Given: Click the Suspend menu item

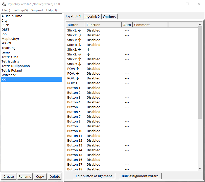Looking at the screenshot, I should [37, 10].
